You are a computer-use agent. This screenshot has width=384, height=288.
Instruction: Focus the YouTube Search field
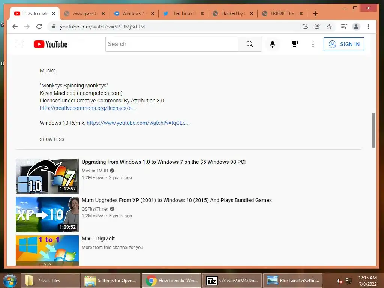tap(172, 44)
